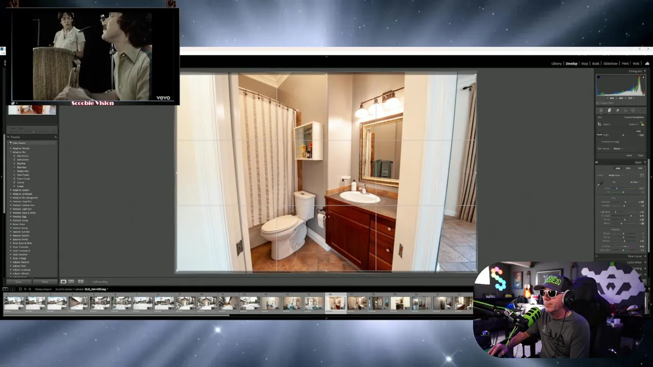
Task: Pick the Straighten level tool beside Angle
Action: click(599, 135)
